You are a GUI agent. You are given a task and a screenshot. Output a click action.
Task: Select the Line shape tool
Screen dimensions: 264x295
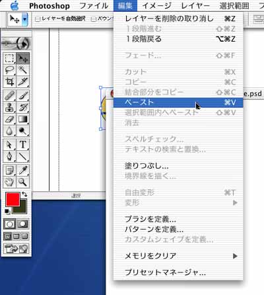tap(22, 157)
